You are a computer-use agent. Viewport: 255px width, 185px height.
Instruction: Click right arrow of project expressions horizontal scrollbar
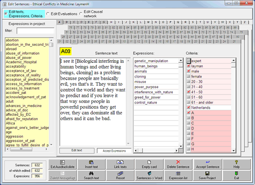tap(46, 149)
